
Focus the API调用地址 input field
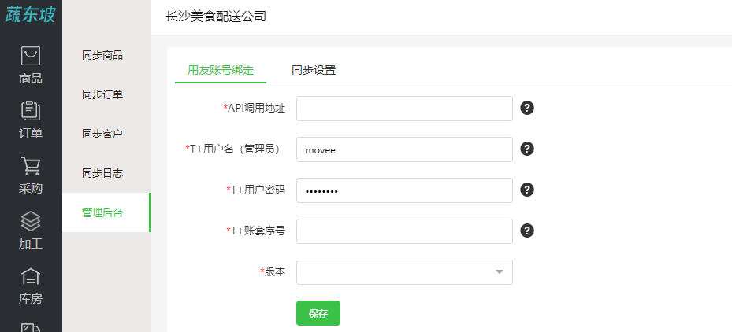[x=404, y=109]
